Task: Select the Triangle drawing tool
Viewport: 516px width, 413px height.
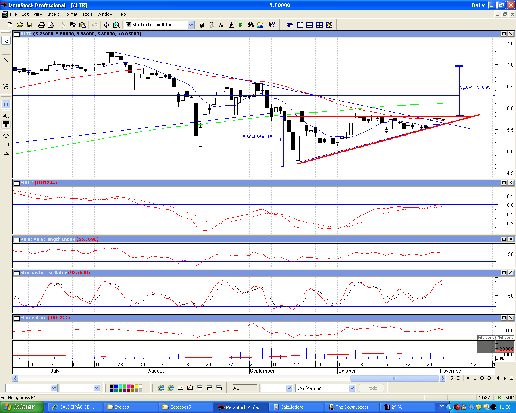Action: pyautogui.click(x=6, y=154)
